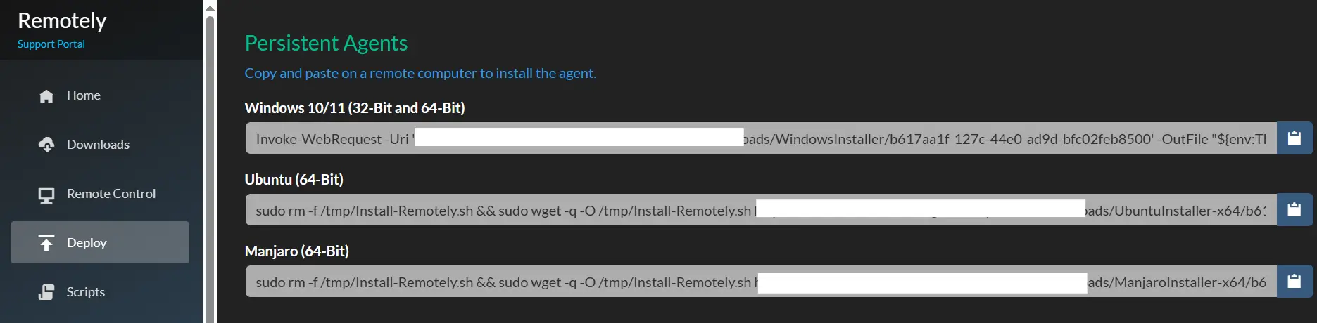Click the Deploy upload arrow icon
This screenshot has height=323, width=1317.
(x=46, y=243)
